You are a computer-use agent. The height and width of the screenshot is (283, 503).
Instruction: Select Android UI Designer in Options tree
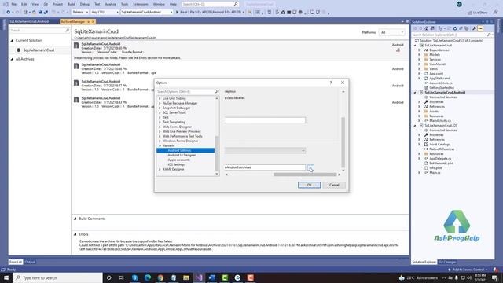tap(182, 155)
